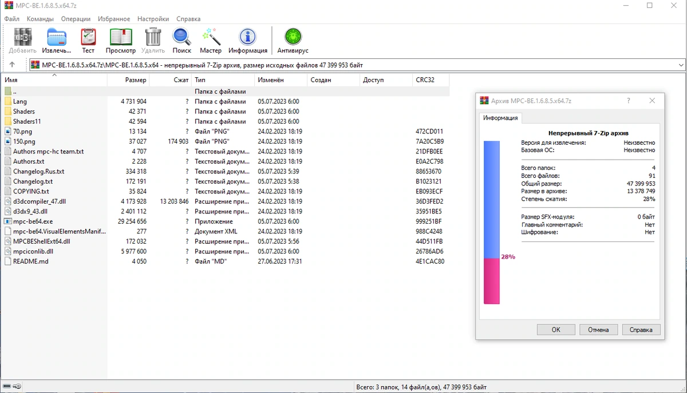Sort by the Изменён column header

click(281, 80)
